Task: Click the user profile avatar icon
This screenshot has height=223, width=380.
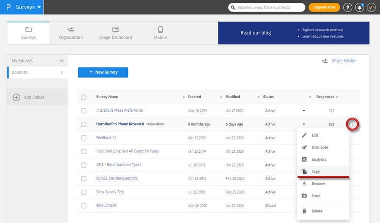Action: tap(372, 8)
